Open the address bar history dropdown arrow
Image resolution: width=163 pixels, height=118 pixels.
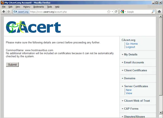[112, 12]
